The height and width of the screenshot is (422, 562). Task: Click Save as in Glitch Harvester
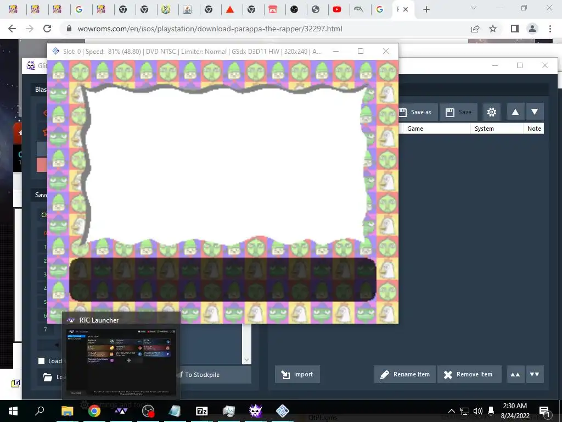point(418,112)
